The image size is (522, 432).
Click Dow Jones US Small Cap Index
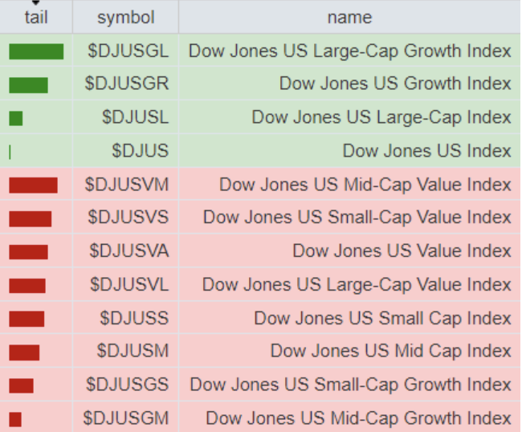(x=382, y=318)
